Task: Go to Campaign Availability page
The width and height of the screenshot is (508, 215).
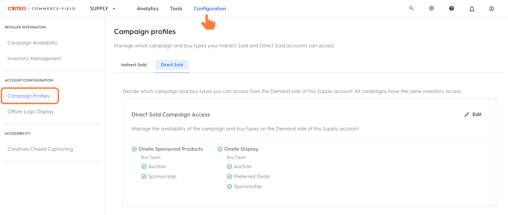Action: [33, 43]
